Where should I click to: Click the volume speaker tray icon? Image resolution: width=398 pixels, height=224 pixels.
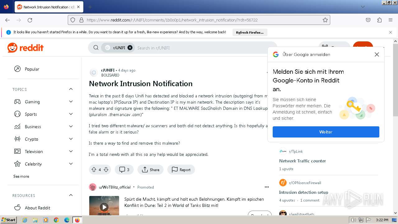coord(353,220)
